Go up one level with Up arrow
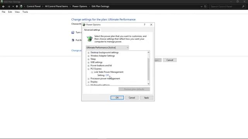248x139 pixels. 17,7
